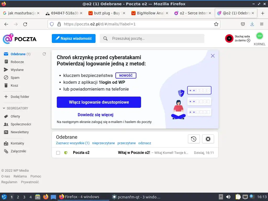Open a new browser tab
This screenshot has height=201, width=268.
tap(263, 13)
